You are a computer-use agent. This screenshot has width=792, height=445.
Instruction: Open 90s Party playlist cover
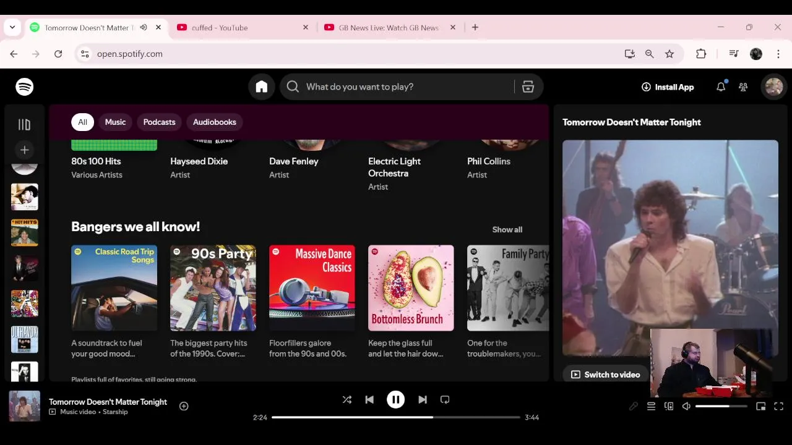click(x=213, y=288)
